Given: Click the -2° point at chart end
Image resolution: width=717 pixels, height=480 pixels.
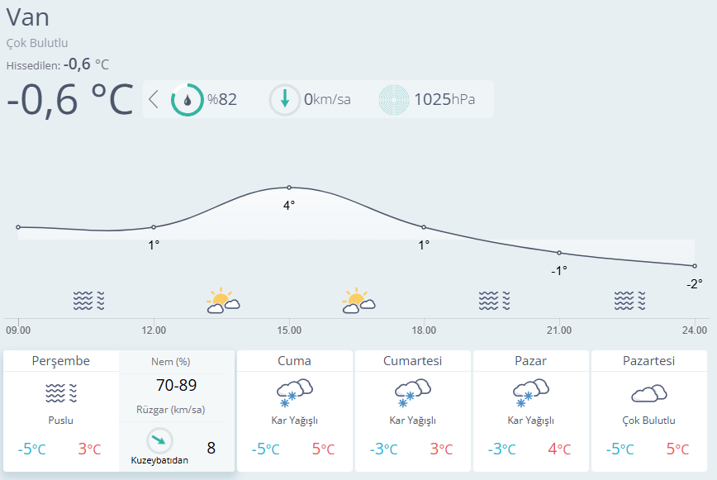Looking at the screenshot, I should [x=695, y=266].
